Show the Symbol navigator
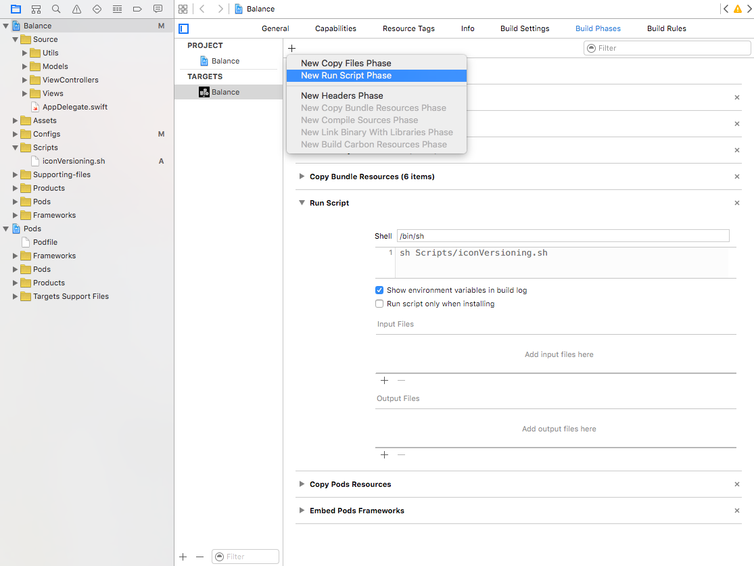Screen dimensions: 754x566 (36, 9)
